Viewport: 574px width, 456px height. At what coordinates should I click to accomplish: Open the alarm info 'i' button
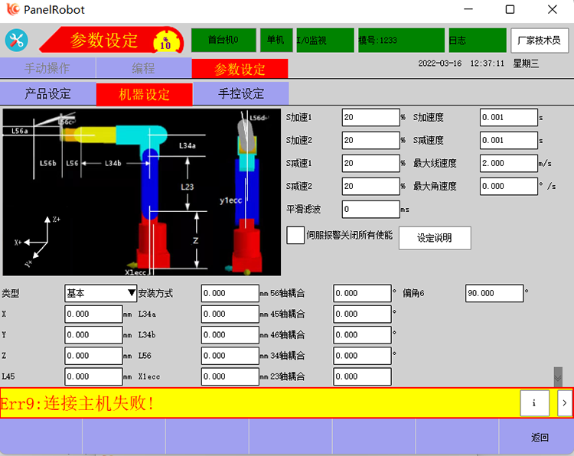tap(534, 402)
